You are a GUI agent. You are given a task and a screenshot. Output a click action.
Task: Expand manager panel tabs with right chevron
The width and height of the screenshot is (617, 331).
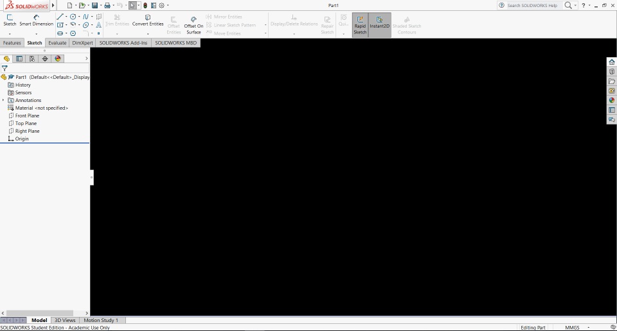(x=87, y=58)
